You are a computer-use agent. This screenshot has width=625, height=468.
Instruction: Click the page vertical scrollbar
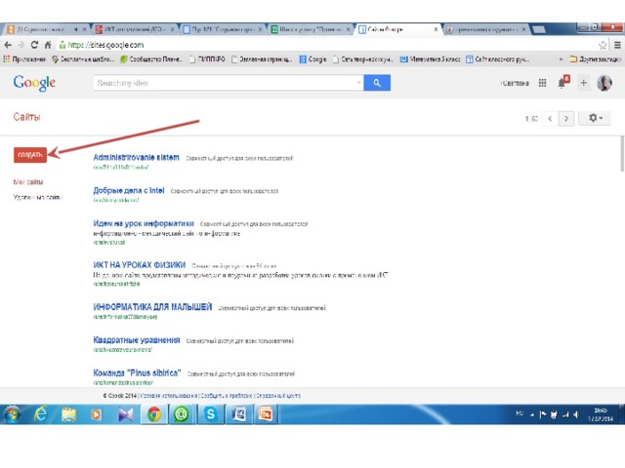(x=622, y=154)
